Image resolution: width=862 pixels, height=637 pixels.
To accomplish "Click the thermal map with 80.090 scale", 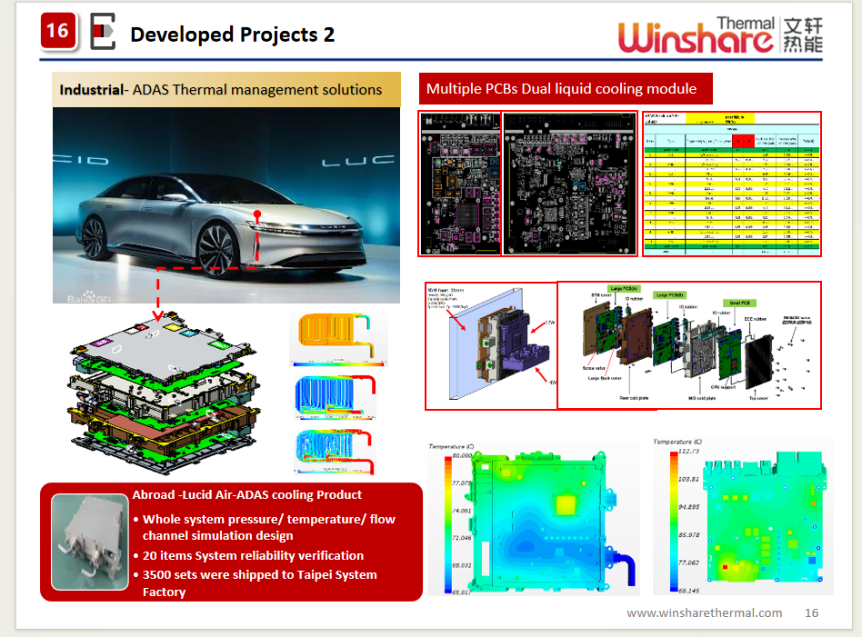I will (x=534, y=518).
